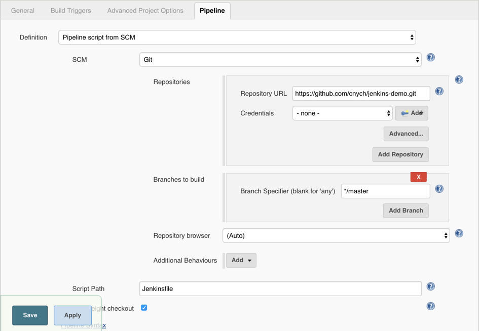This screenshot has width=479, height=331.
Task: Show help for Branch Specifier field
Action: point(439,189)
